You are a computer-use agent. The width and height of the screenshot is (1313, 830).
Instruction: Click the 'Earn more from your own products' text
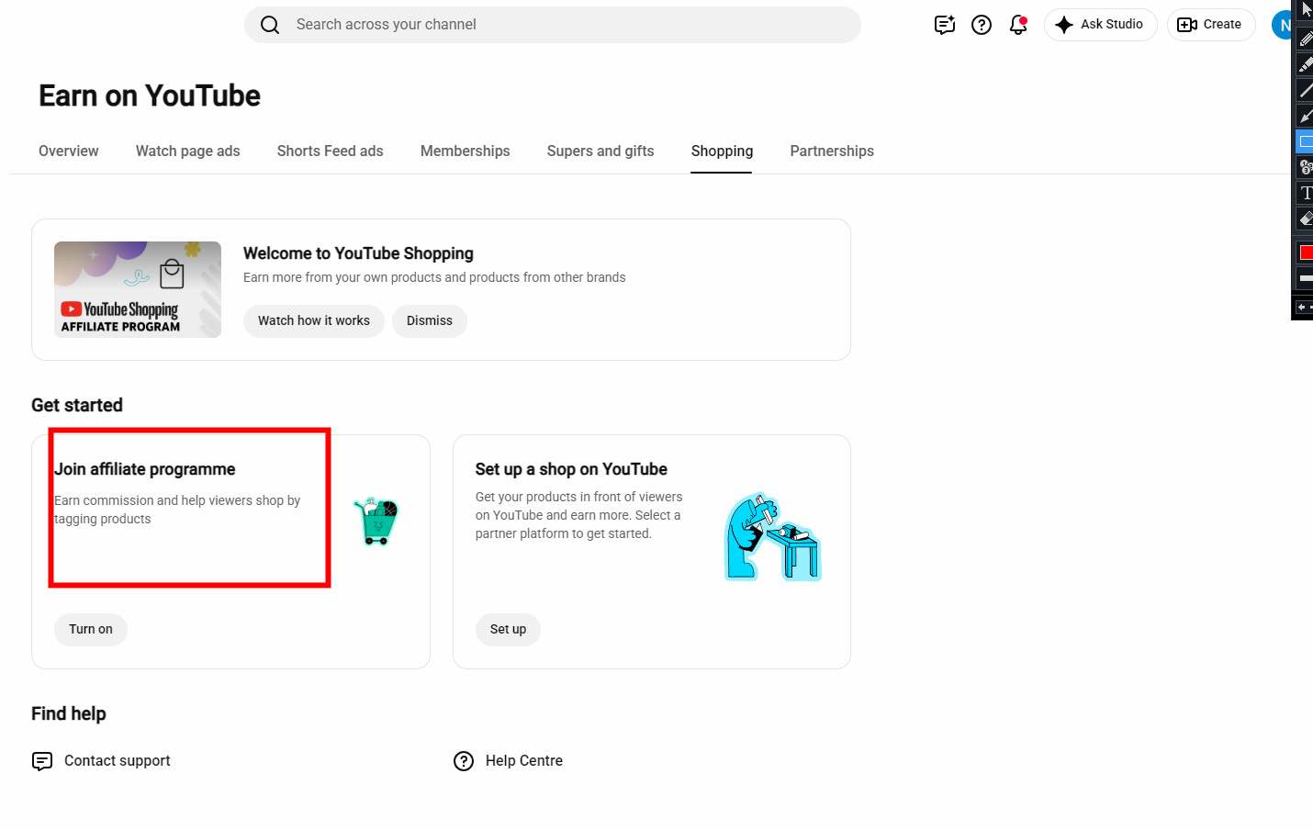pos(434,277)
